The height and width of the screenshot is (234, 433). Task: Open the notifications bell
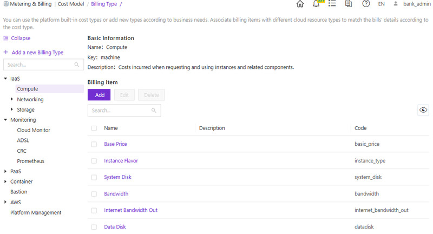pos(316,4)
